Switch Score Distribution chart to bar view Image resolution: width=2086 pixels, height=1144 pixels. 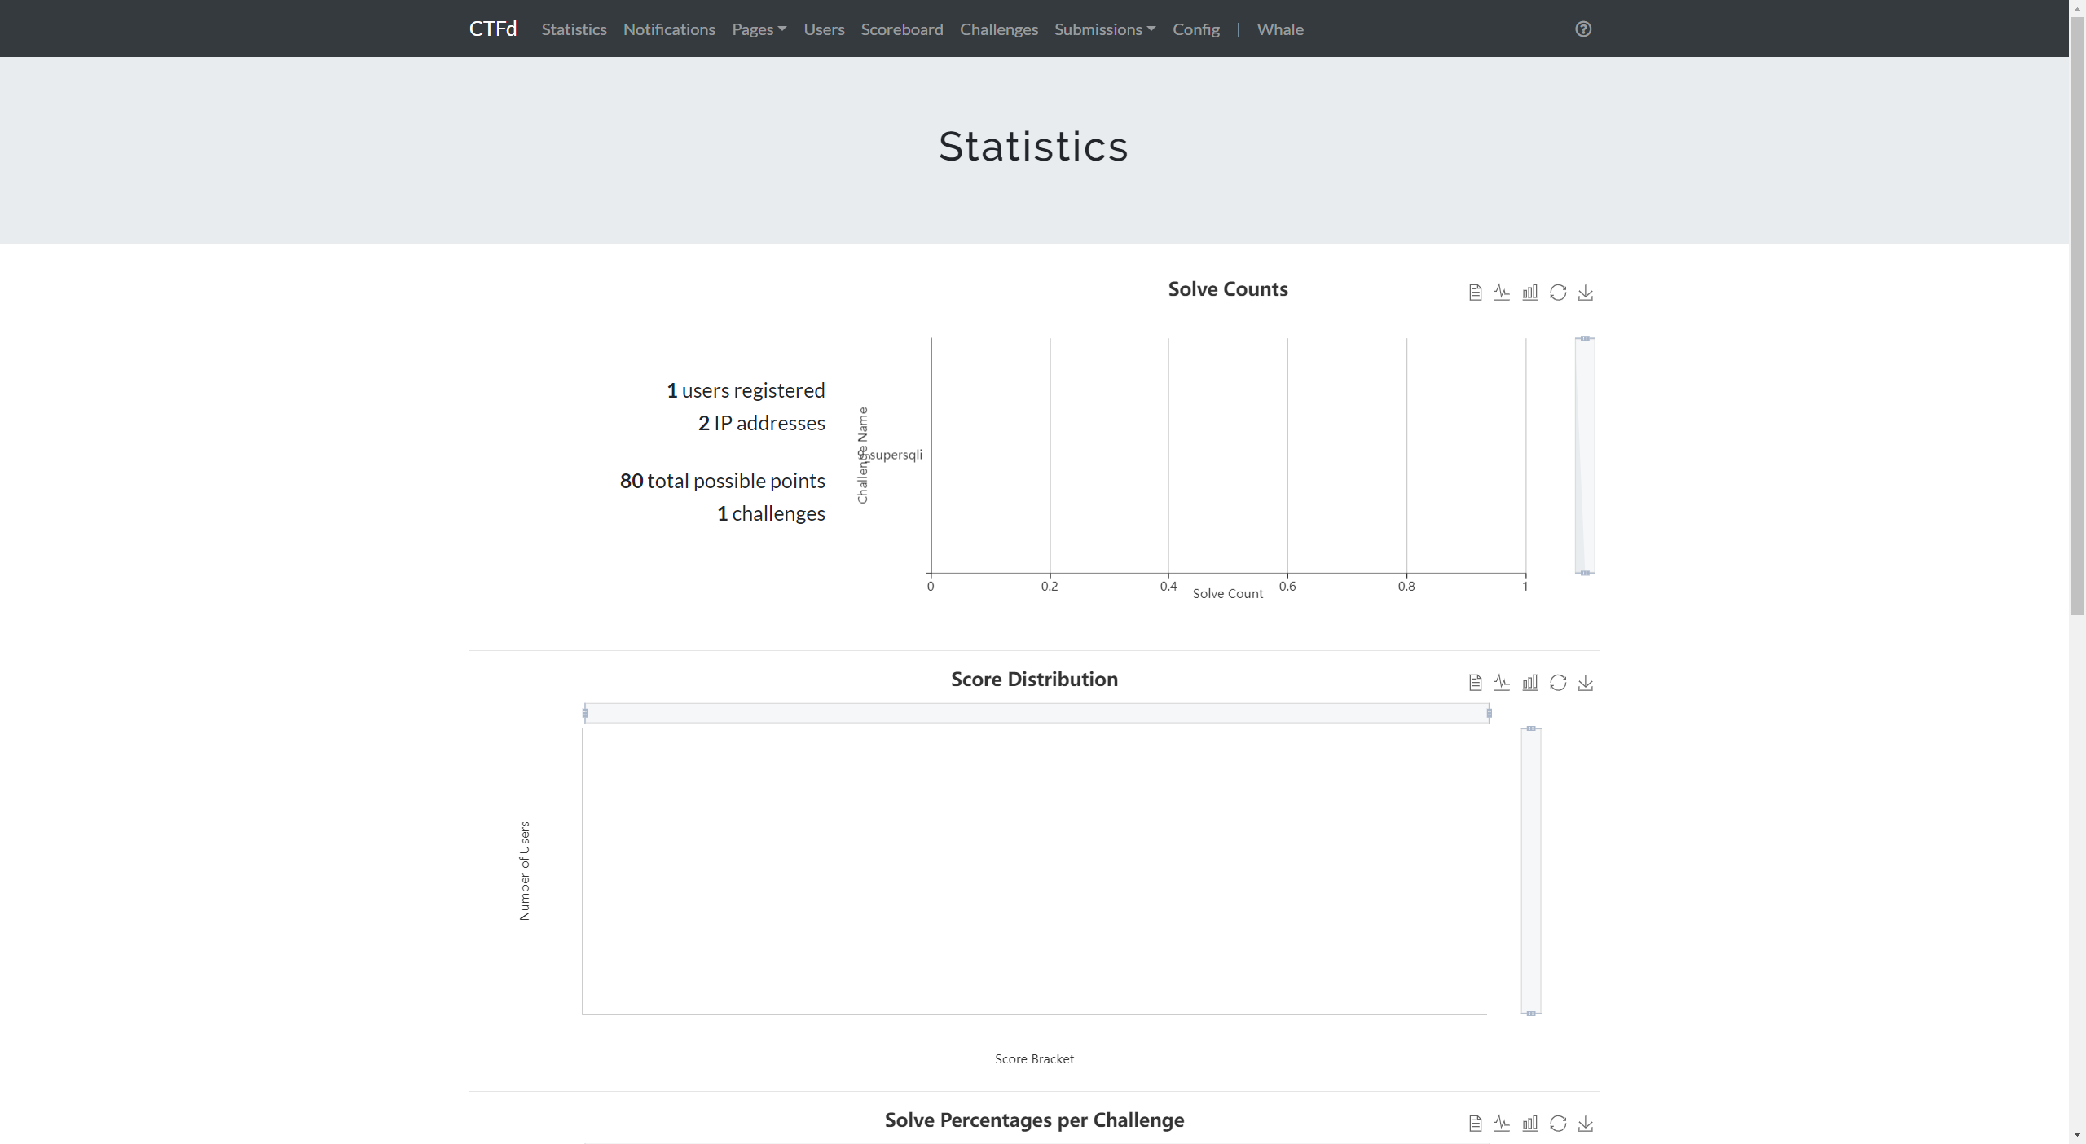[x=1529, y=682]
